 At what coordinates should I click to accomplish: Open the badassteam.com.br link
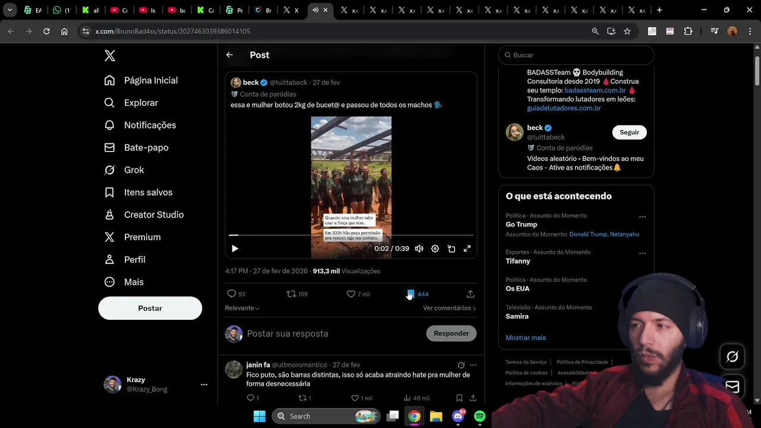pos(595,90)
